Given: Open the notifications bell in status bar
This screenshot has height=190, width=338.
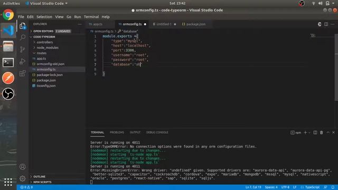Looking at the screenshot, I should pyautogui.click(x=333, y=187).
